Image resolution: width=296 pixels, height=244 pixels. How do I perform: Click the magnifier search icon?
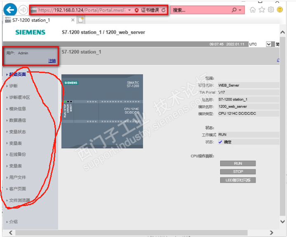234,10
